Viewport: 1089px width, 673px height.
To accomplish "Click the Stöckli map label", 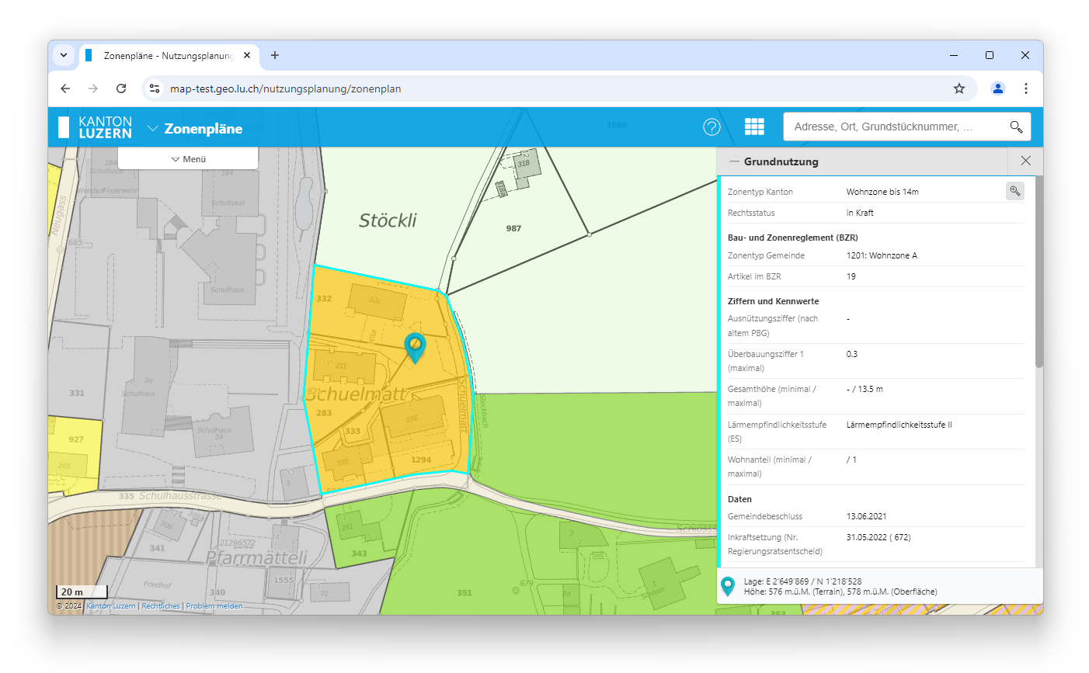I will click(388, 220).
